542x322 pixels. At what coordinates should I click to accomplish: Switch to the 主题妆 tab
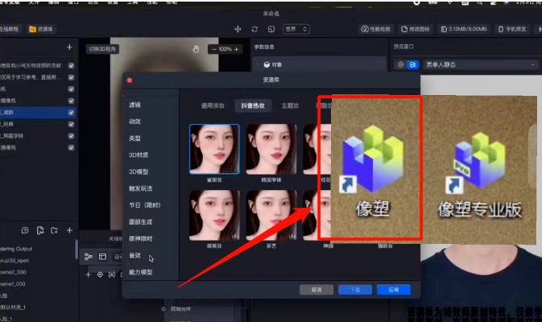click(290, 105)
